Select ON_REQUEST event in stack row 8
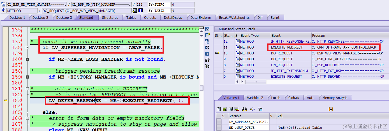 tap(282, 65)
